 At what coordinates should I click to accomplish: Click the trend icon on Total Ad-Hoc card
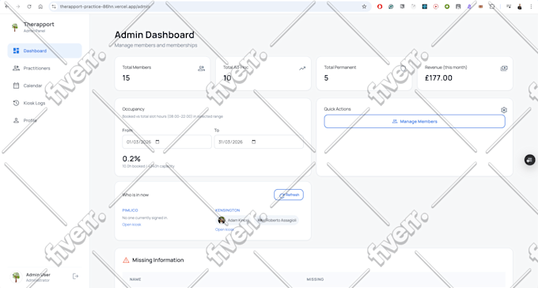(x=302, y=69)
